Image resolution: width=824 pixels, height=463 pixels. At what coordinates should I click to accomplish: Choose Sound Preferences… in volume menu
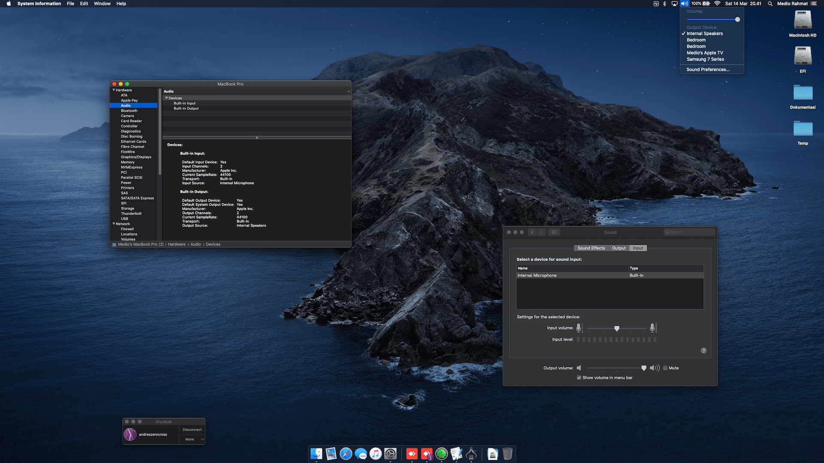tap(708, 69)
